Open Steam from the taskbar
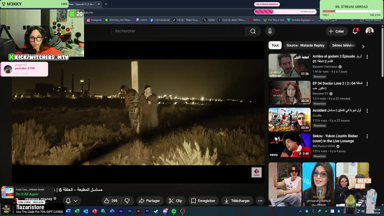 156,211
